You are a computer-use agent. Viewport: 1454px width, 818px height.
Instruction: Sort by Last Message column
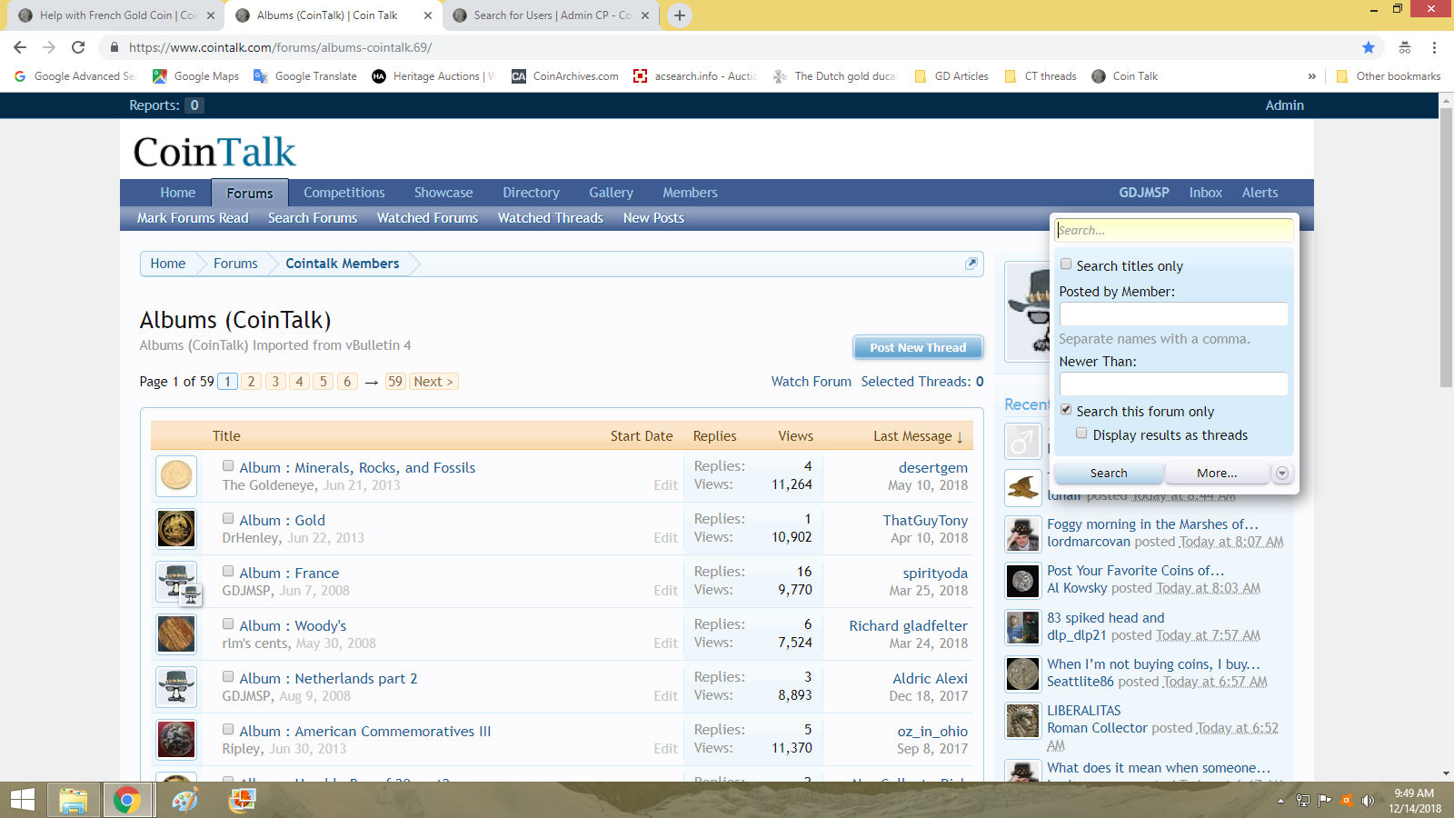click(918, 436)
